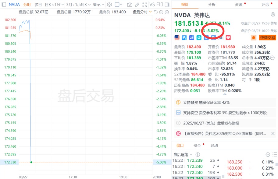
Task: Click the 市盈率TTM 58.55 value
Action: [x=233, y=58]
